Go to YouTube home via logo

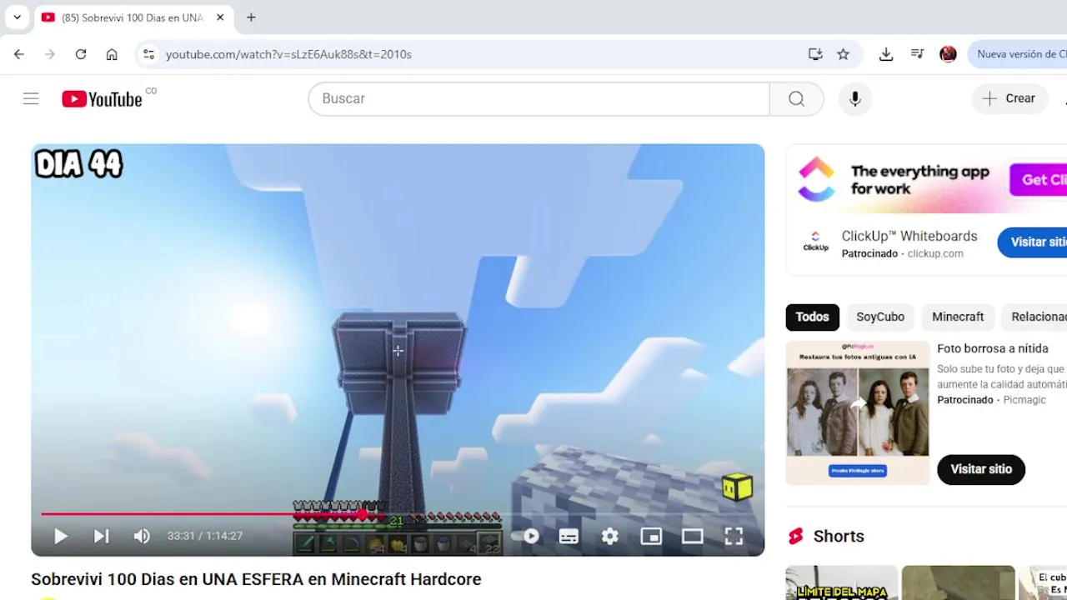coord(103,99)
